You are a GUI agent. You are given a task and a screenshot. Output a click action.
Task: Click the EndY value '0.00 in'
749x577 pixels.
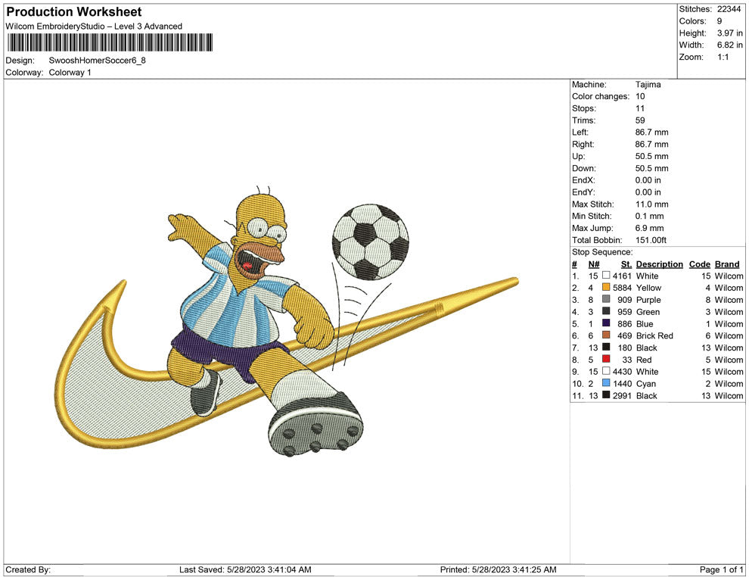click(x=648, y=192)
